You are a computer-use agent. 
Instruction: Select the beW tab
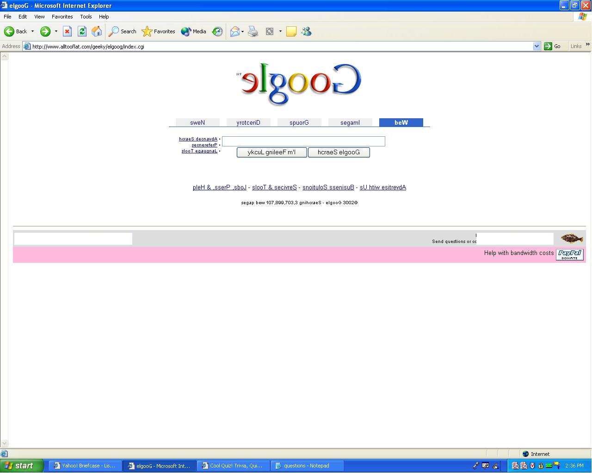(x=401, y=122)
